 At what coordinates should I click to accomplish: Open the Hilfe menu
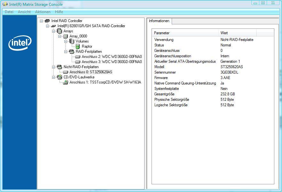59,12
